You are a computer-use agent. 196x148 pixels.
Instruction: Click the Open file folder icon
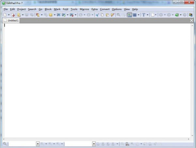pyautogui.click(x=19, y=15)
